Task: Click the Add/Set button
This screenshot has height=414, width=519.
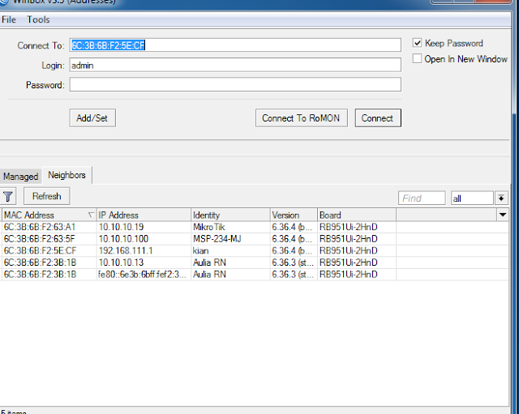Action: click(92, 118)
